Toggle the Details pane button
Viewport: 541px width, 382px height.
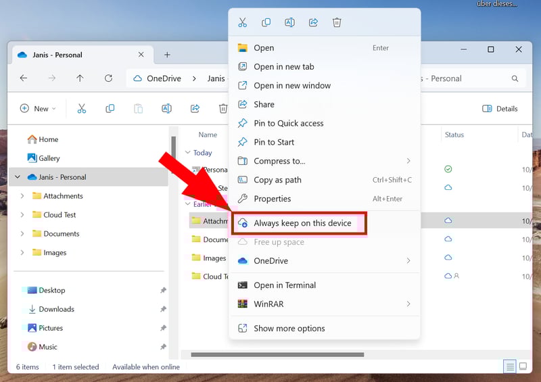(x=500, y=109)
